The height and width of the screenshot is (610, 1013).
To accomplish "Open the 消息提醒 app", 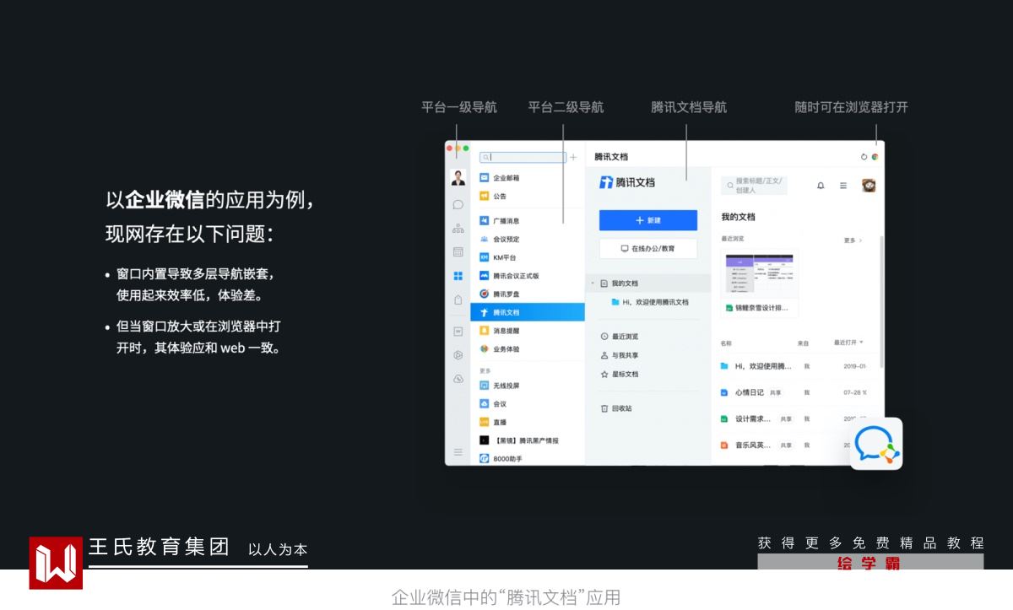I will coord(528,331).
